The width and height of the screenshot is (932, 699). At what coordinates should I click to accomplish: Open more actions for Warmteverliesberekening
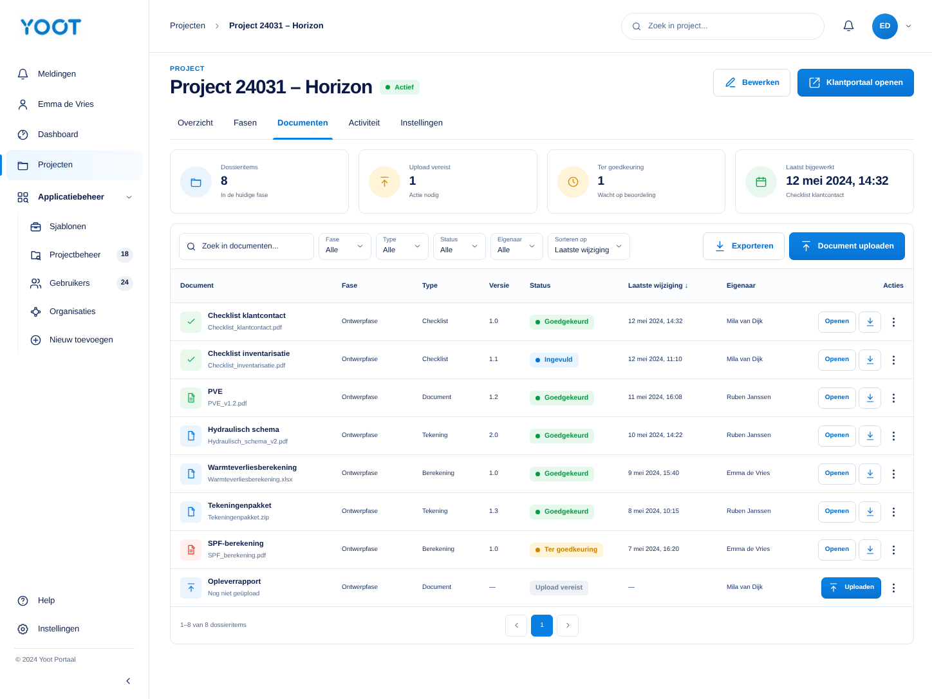[893, 474]
